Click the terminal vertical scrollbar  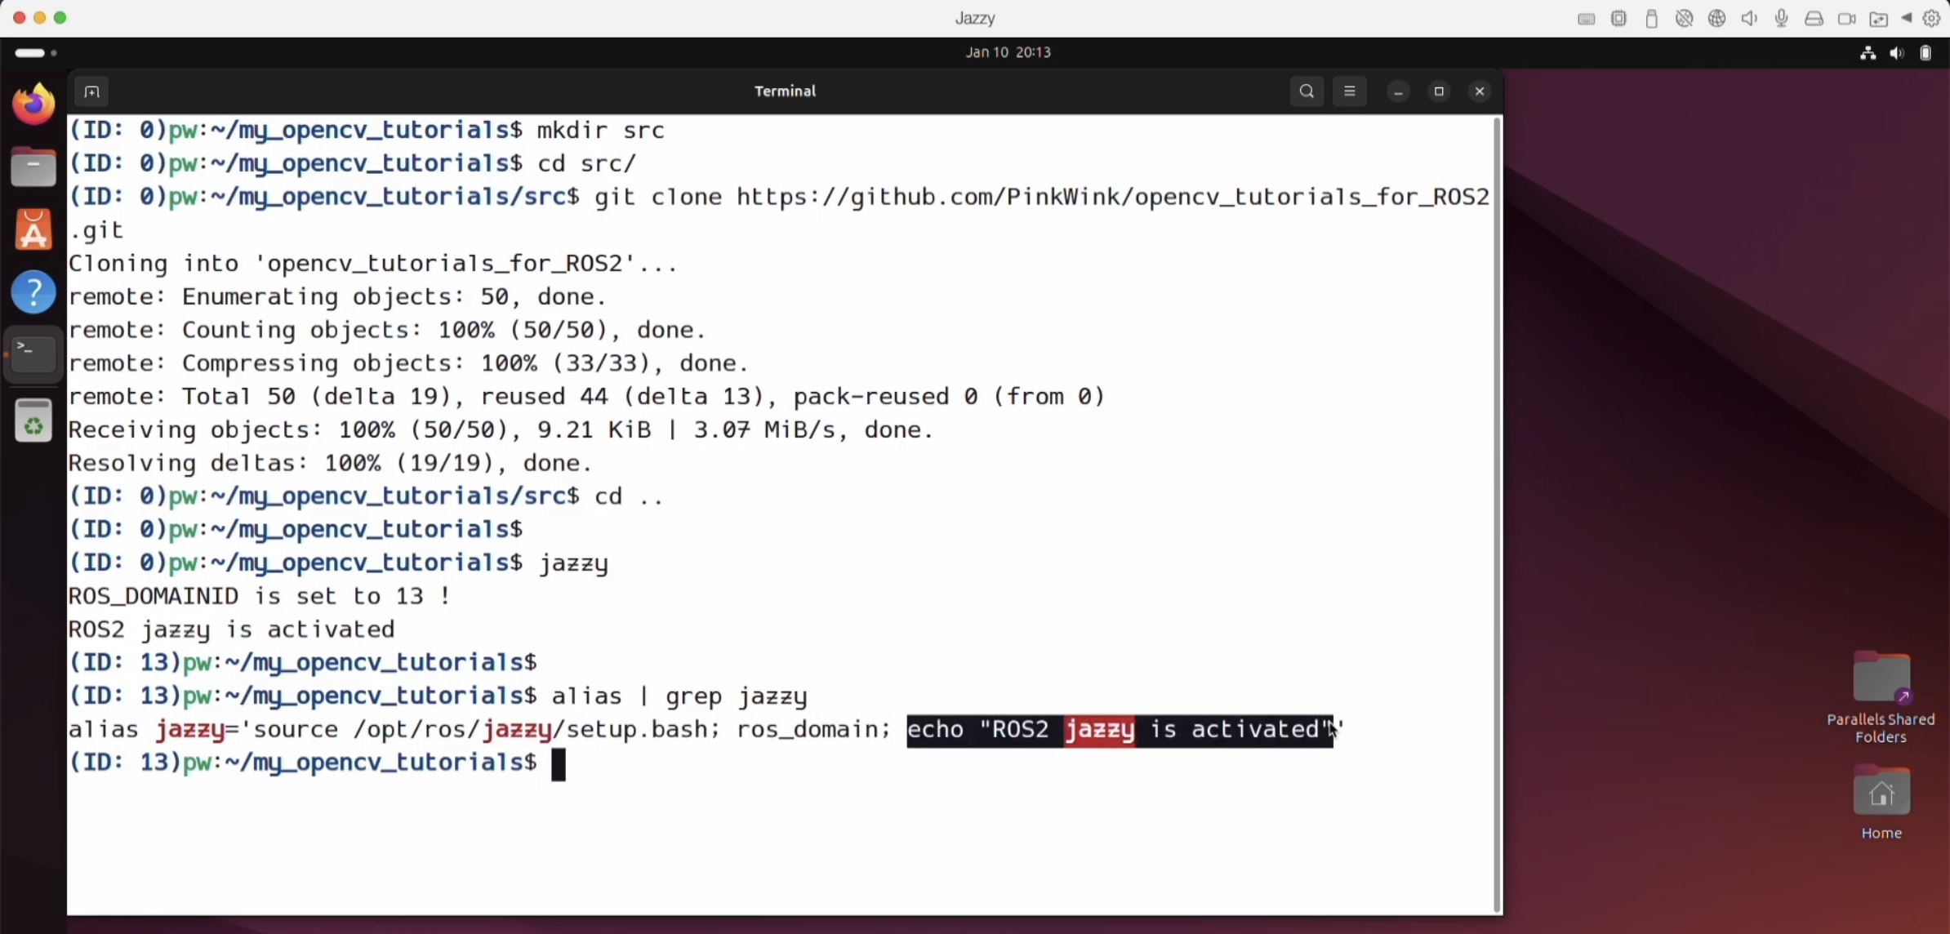[1497, 514]
